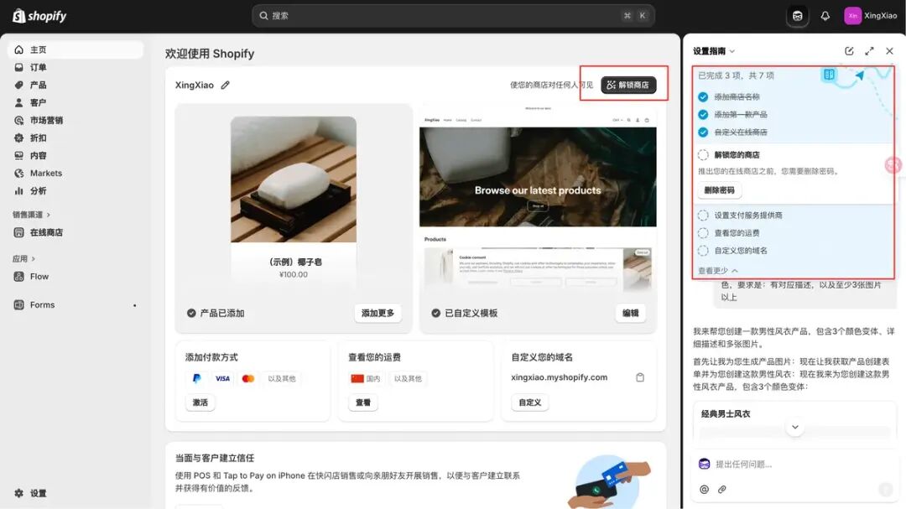Click the 内容 sidebar icon

tap(19, 155)
